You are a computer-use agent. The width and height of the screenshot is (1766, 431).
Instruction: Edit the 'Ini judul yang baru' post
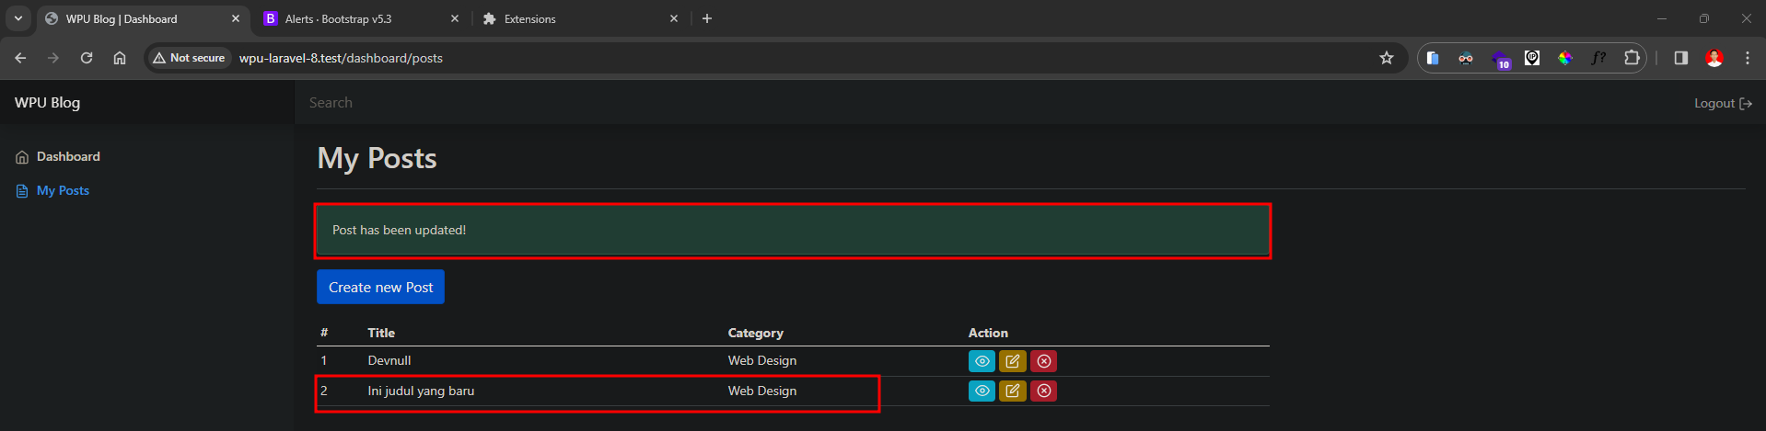(x=1012, y=391)
